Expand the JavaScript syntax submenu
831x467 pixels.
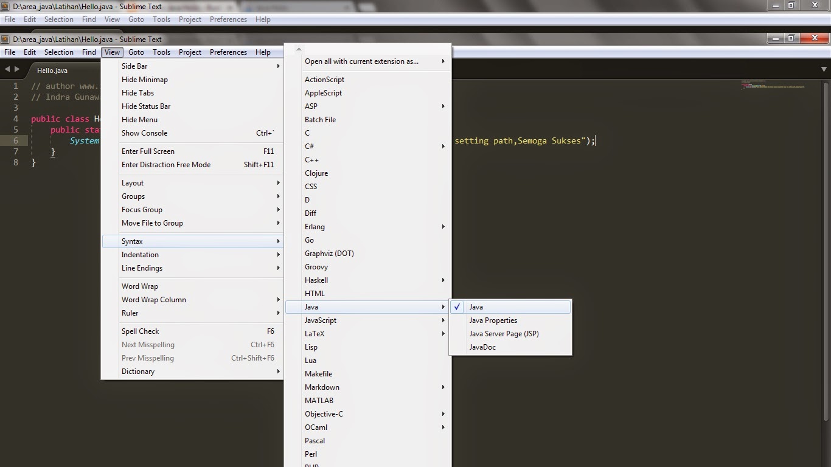tap(321, 320)
